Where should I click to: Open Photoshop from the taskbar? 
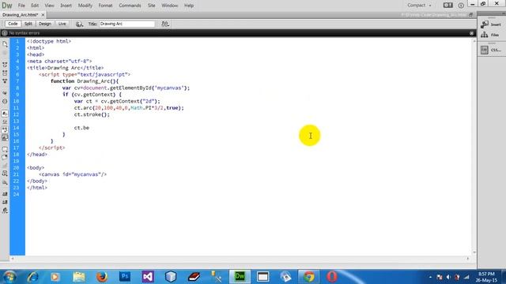(x=125, y=277)
